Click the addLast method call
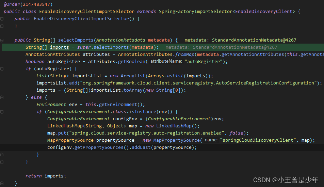 141,147
